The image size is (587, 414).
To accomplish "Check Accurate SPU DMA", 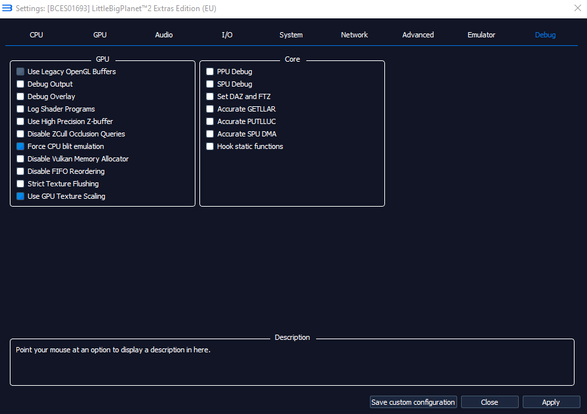I will [210, 134].
